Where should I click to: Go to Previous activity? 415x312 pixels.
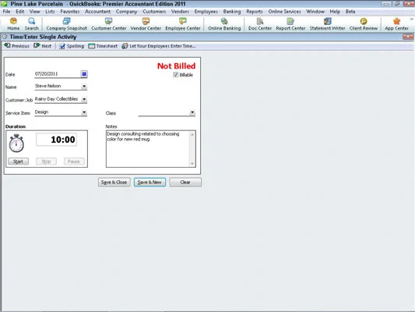tap(16, 46)
